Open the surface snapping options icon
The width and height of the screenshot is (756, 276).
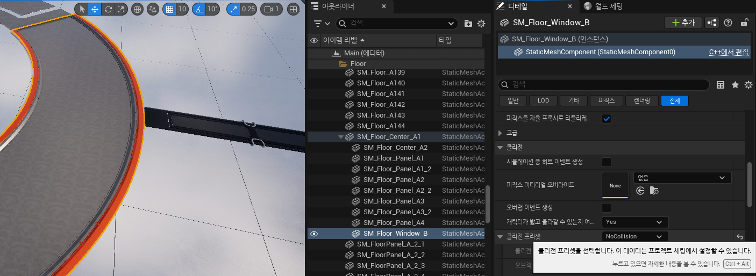(x=153, y=9)
